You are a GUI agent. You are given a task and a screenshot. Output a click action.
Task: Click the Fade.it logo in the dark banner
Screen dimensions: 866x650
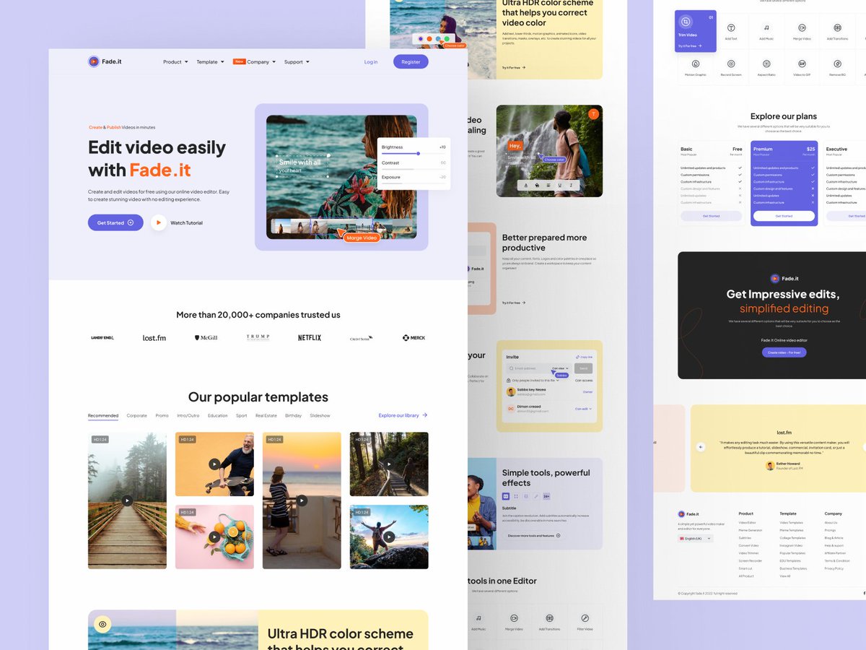[784, 278]
